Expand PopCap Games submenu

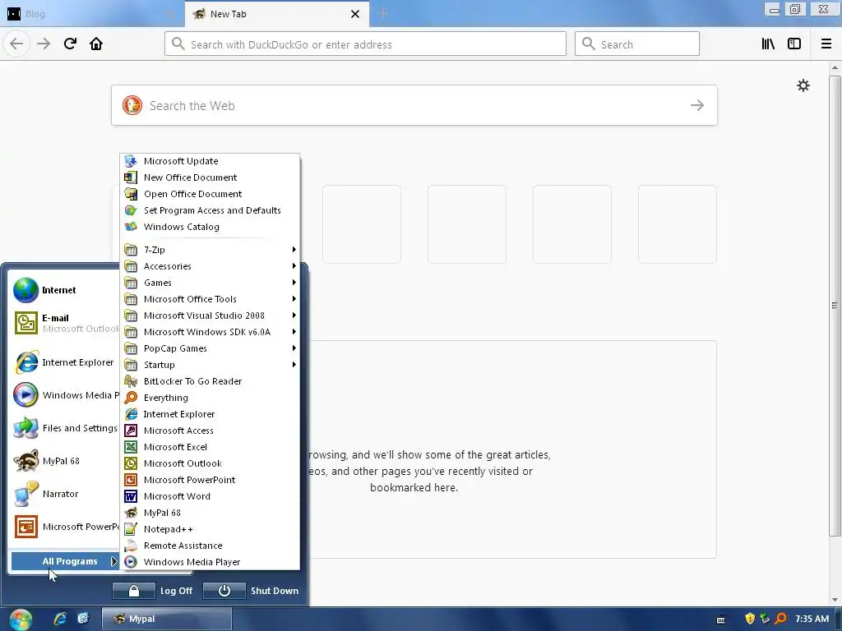210,348
